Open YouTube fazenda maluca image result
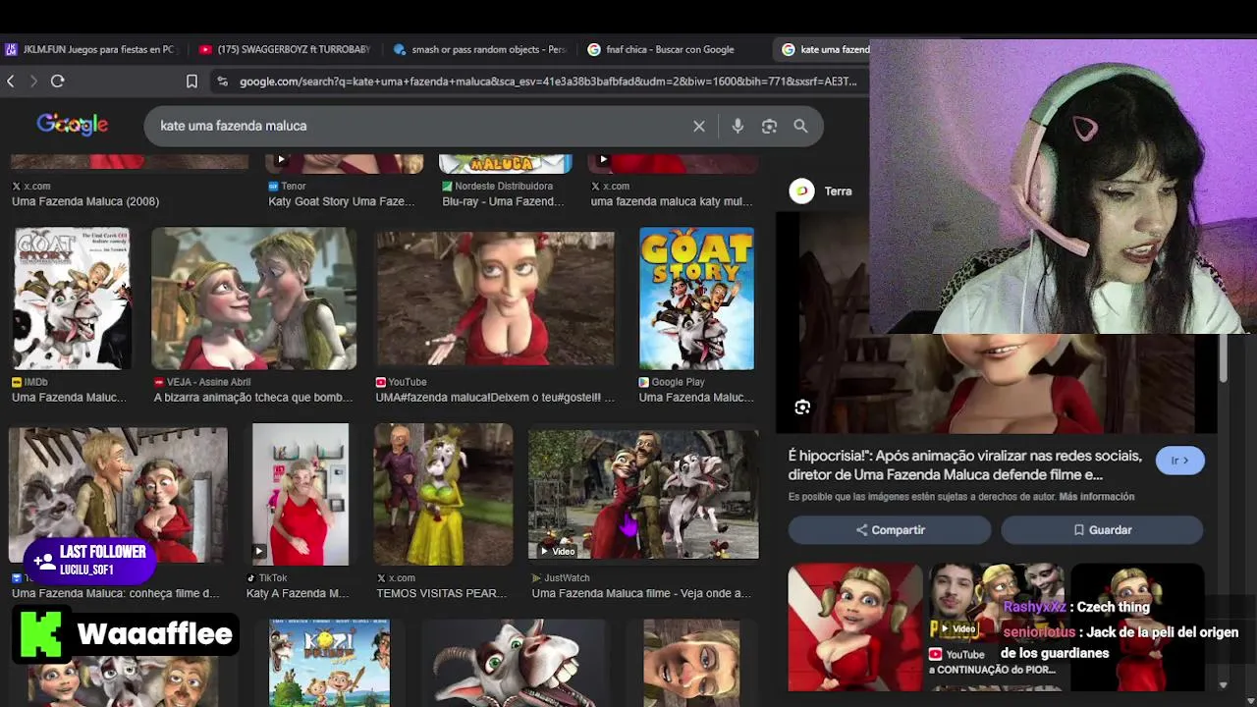1257x707 pixels. 495,299
